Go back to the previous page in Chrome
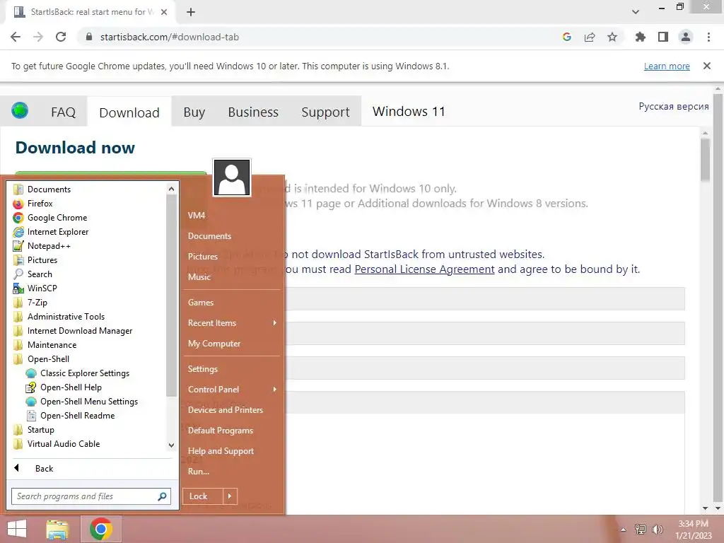The image size is (724, 543). pyautogui.click(x=16, y=37)
